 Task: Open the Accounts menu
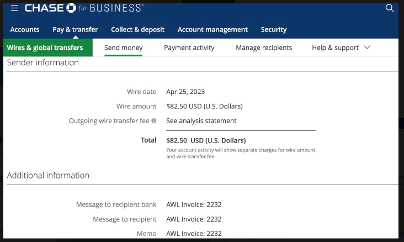[x=25, y=29]
